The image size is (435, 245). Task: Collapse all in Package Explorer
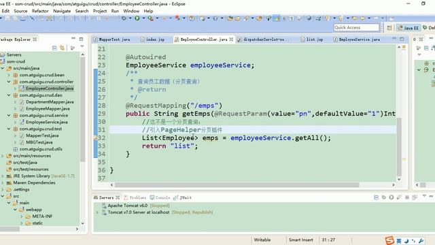pyautogui.click(x=54, y=48)
